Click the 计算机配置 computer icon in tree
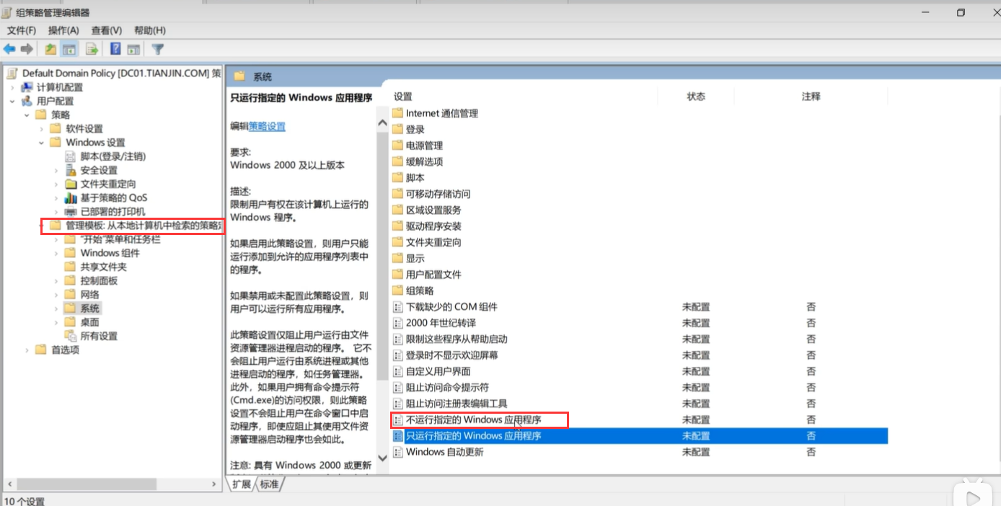 (x=27, y=87)
